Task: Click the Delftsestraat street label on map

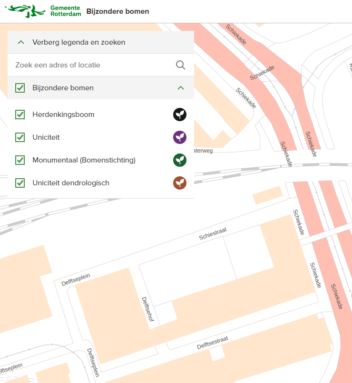Action: click(213, 343)
